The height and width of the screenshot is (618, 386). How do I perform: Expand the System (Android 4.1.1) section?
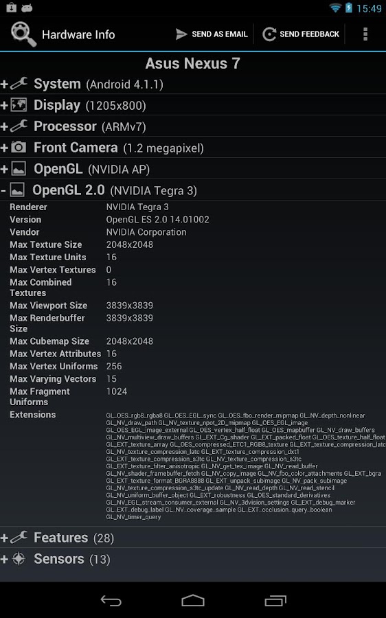(x=193, y=84)
